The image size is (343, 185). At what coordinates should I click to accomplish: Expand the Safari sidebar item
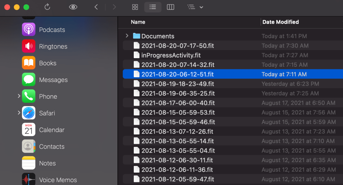click(19, 113)
